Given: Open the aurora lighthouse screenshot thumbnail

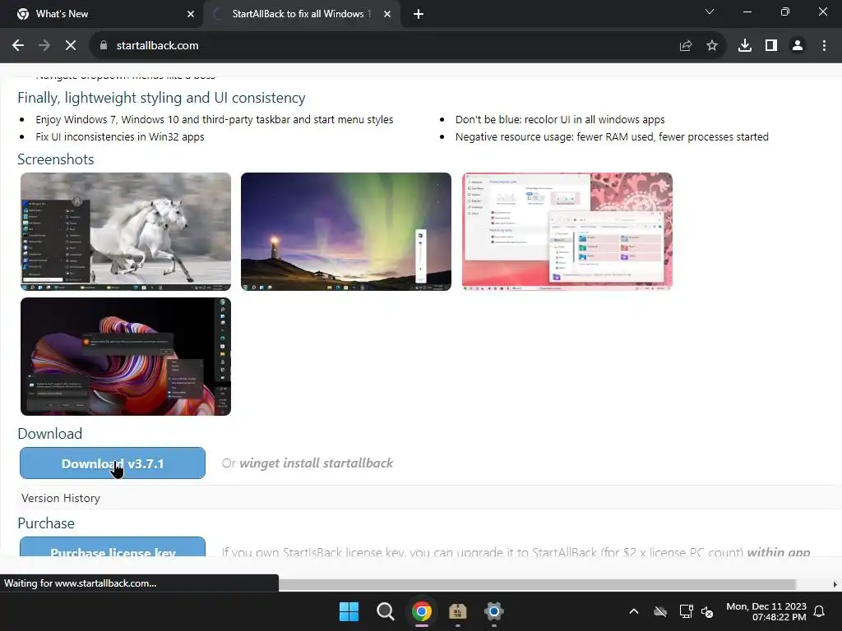Looking at the screenshot, I should pos(346,232).
